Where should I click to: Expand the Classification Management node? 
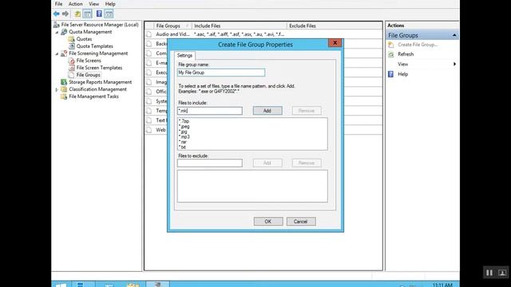(x=57, y=89)
